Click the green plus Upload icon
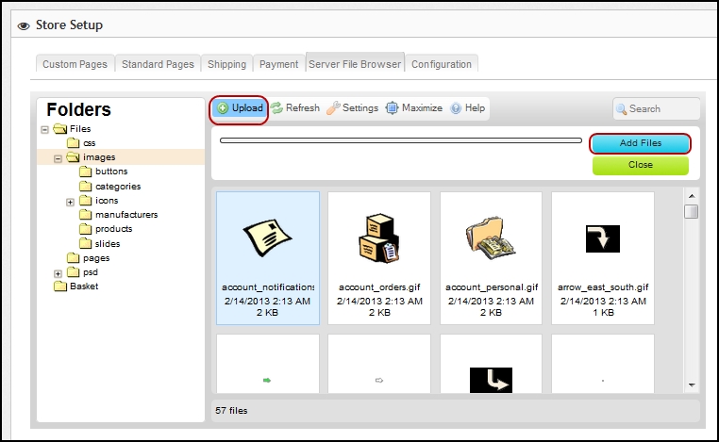 (223, 108)
